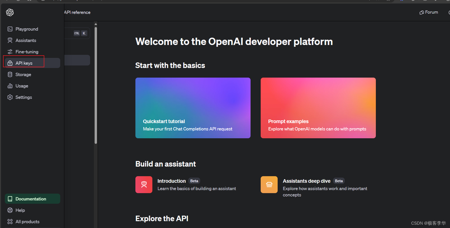Go to the Assistants page
Viewport: 450px width, 228px height.
tap(32, 40)
